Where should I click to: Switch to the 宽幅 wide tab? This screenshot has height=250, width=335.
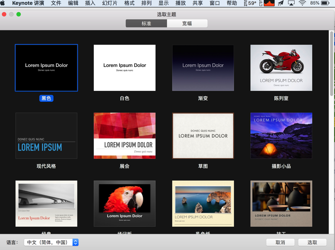pos(187,23)
